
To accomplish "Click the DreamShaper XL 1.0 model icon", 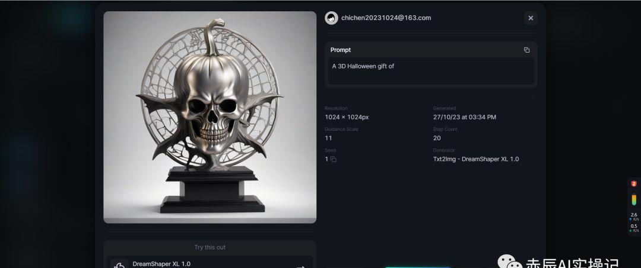I will (x=119, y=264).
